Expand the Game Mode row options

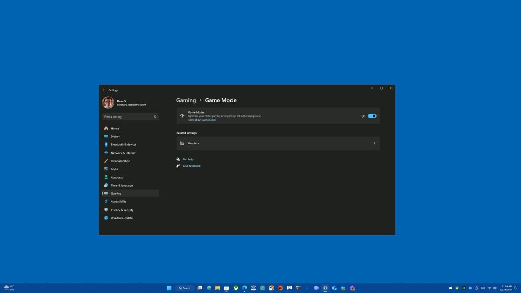[x=278, y=116]
